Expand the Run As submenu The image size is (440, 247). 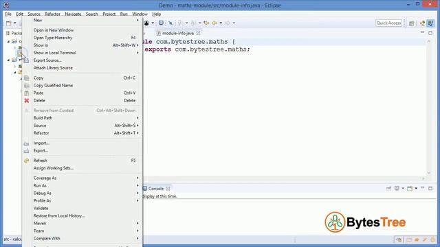coord(82,185)
